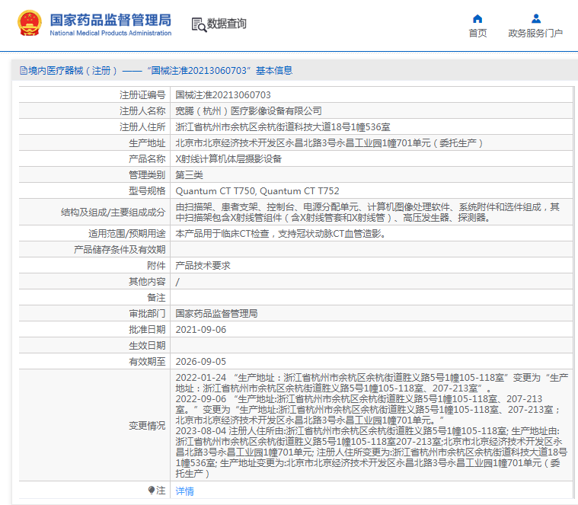Viewport: 578px width, 505px height.
Task: Select the 2022-01-24 change record text
Action: (x=372, y=383)
